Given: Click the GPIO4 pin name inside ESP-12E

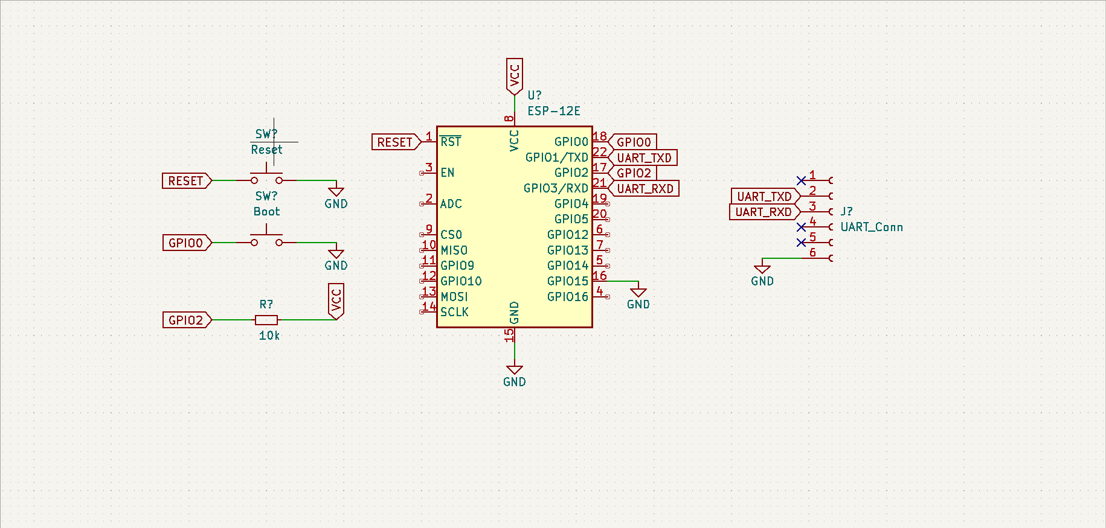Looking at the screenshot, I should [x=571, y=204].
